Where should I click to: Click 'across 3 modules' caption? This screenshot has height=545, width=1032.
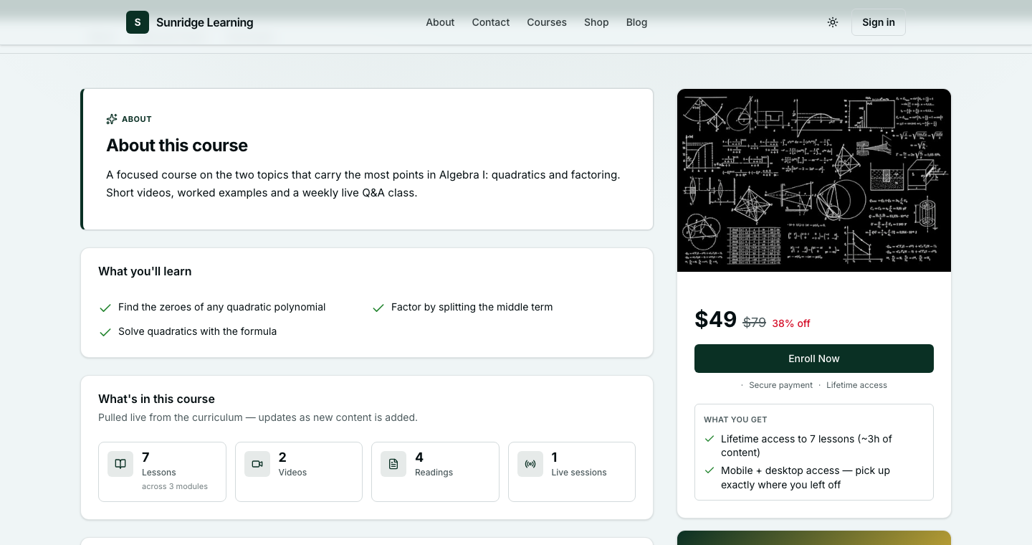point(175,486)
